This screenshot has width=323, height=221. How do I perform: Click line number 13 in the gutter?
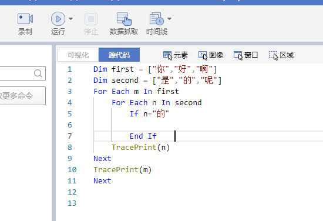click(72, 203)
